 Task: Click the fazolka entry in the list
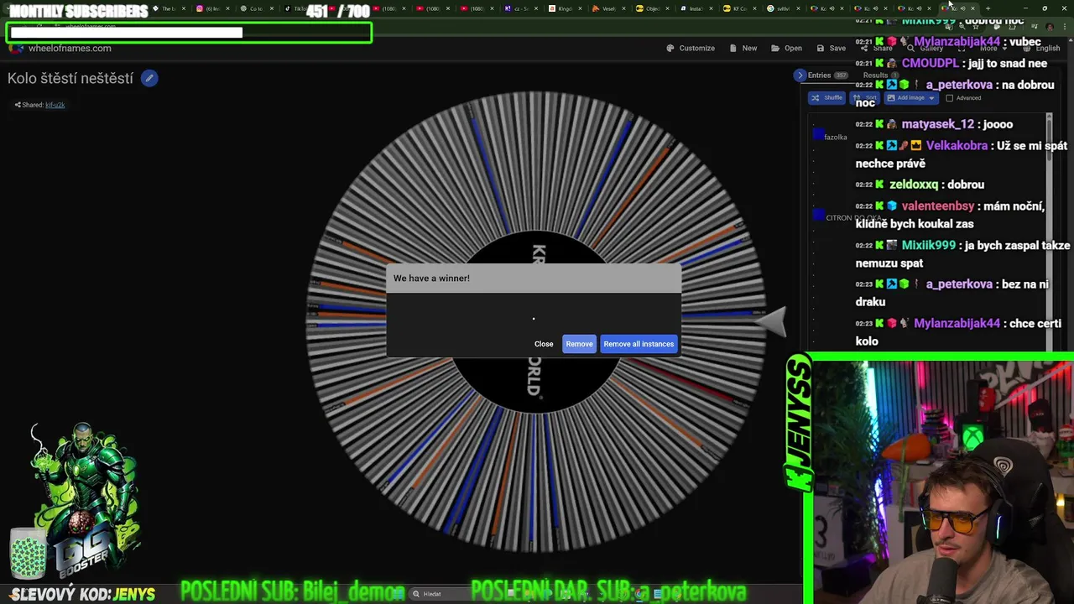coord(835,137)
